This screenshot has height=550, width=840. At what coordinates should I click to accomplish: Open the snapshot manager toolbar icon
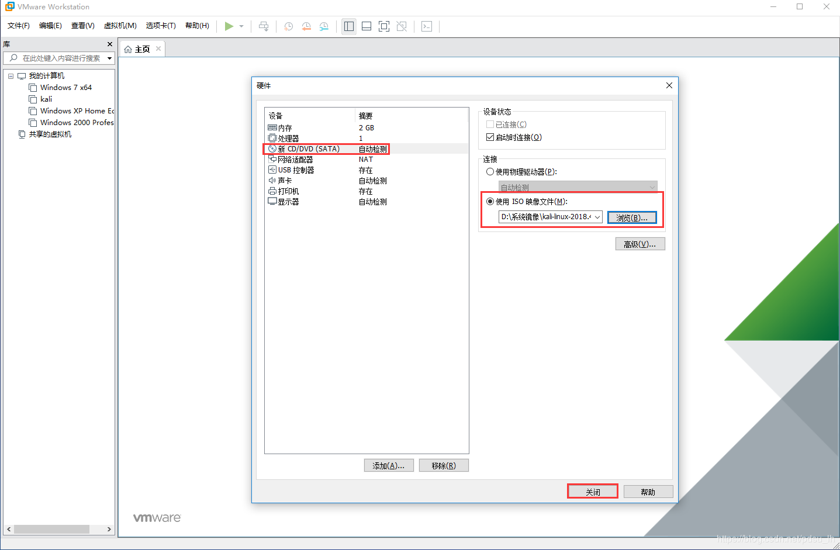pyautogui.click(x=324, y=26)
